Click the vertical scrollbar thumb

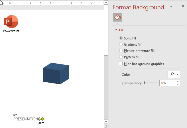pos(106,30)
